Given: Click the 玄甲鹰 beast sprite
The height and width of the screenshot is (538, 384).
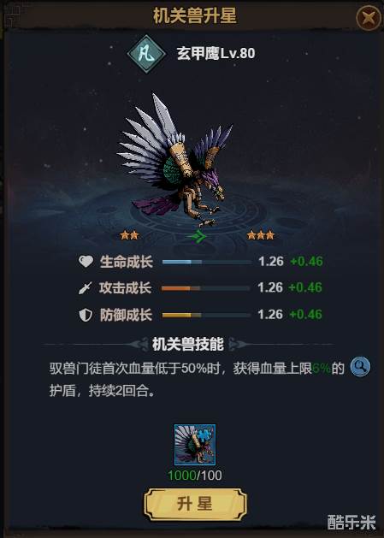Looking at the screenshot, I should pos(174,160).
